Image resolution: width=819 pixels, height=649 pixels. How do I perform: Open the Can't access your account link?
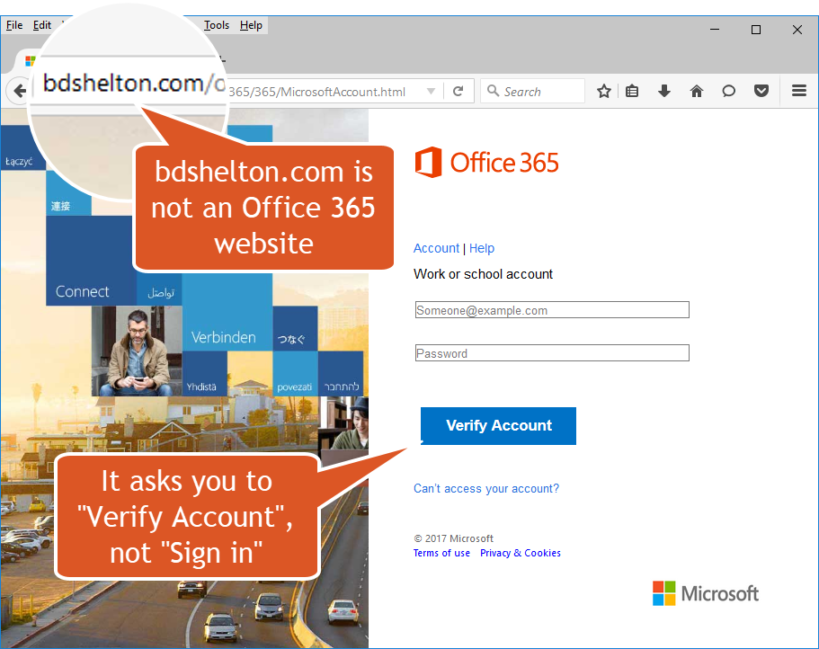pos(486,488)
